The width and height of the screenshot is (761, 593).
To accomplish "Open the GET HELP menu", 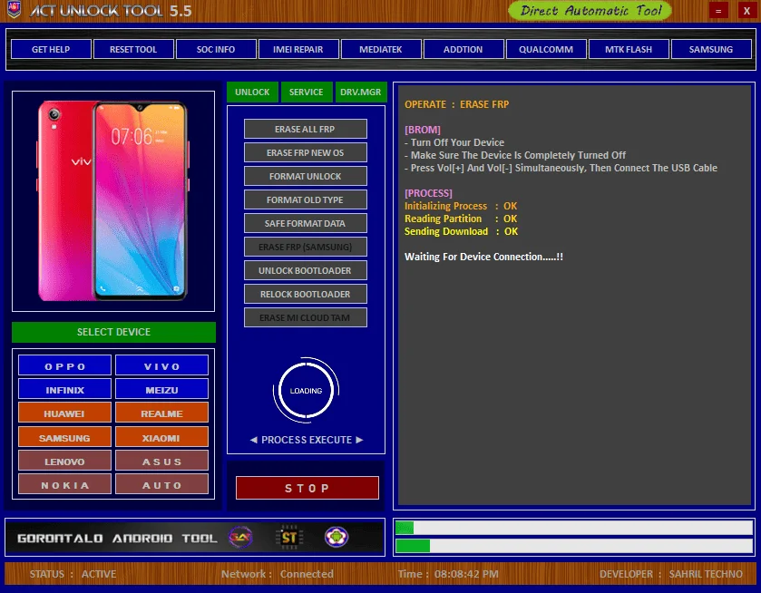I will click(51, 49).
